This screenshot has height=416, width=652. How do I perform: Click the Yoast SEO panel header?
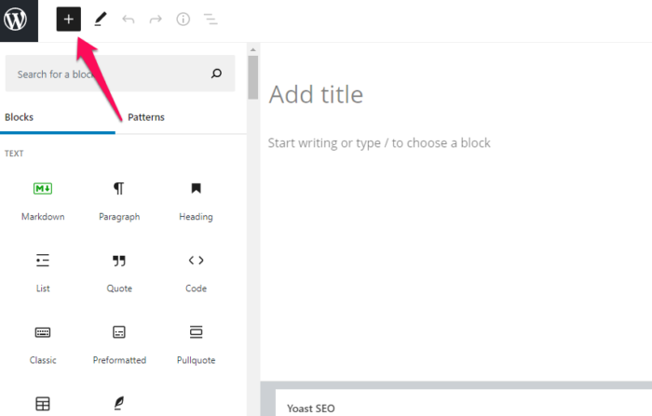point(464,409)
